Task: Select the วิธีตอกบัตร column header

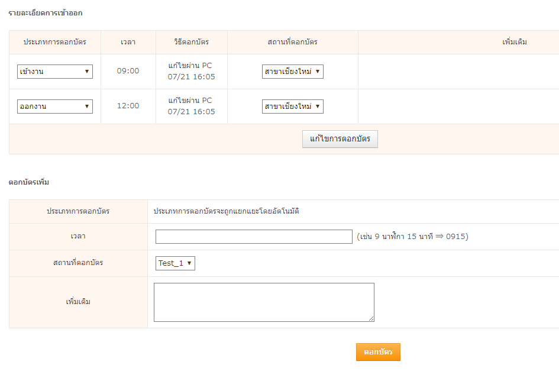Action: (x=191, y=43)
